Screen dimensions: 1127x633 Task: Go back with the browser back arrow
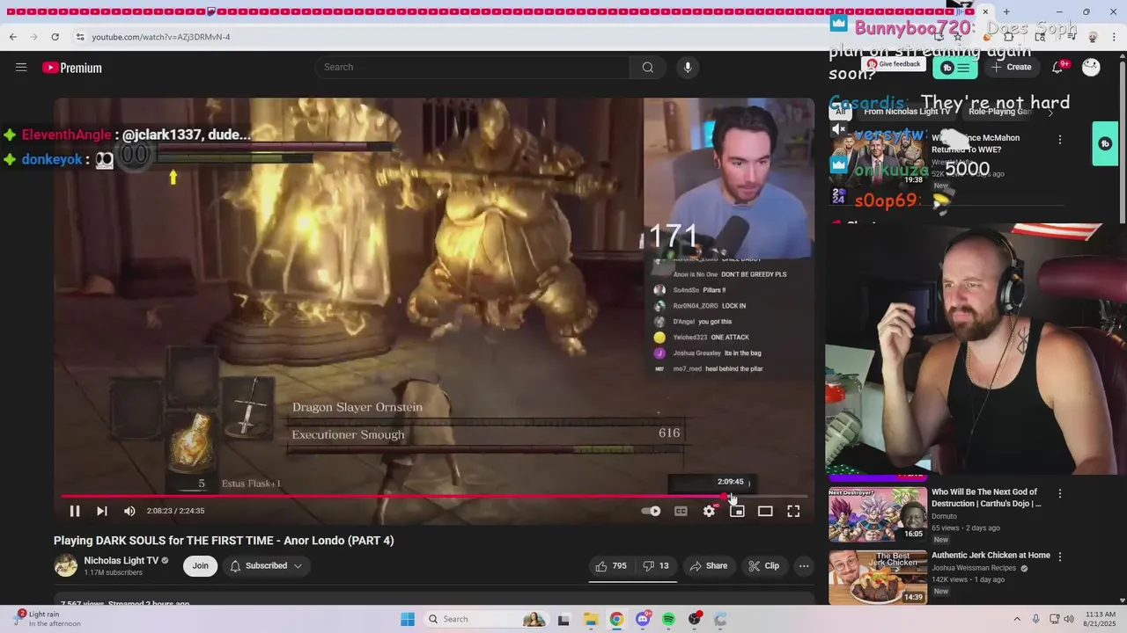pos(12,37)
